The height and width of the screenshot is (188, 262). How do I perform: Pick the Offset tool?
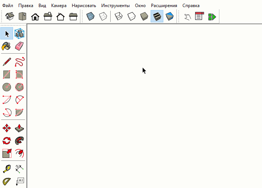(x=19, y=153)
